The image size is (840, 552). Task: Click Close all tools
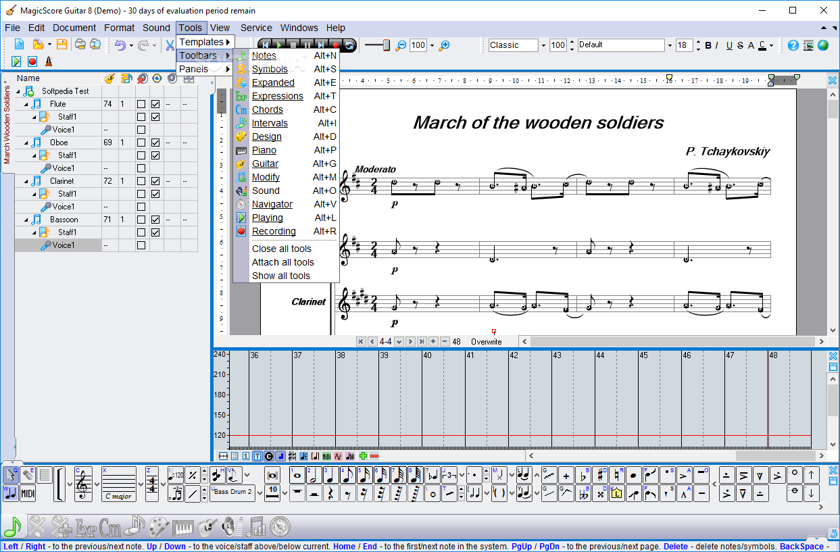point(282,249)
